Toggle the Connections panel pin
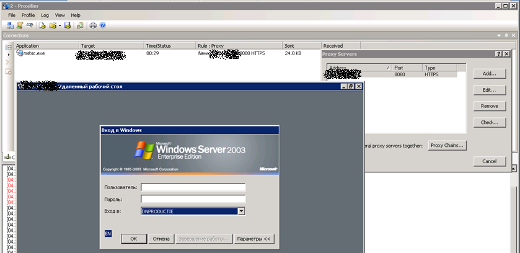The width and height of the screenshot is (520, 253). click(x=506, y=35)
